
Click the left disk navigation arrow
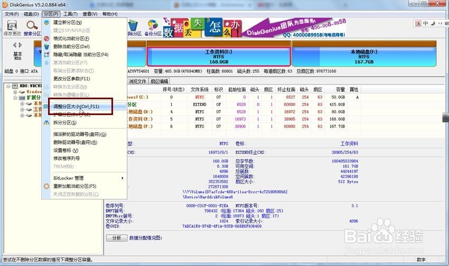pyautogui.click(x=15, y=45)
